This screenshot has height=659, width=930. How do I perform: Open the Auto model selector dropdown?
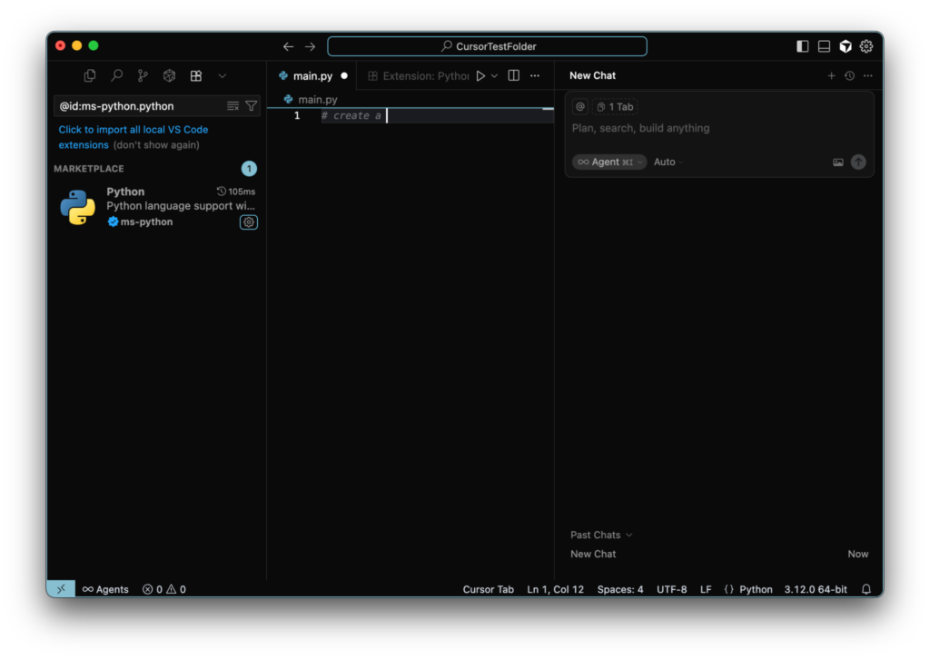tap(668, 162)
